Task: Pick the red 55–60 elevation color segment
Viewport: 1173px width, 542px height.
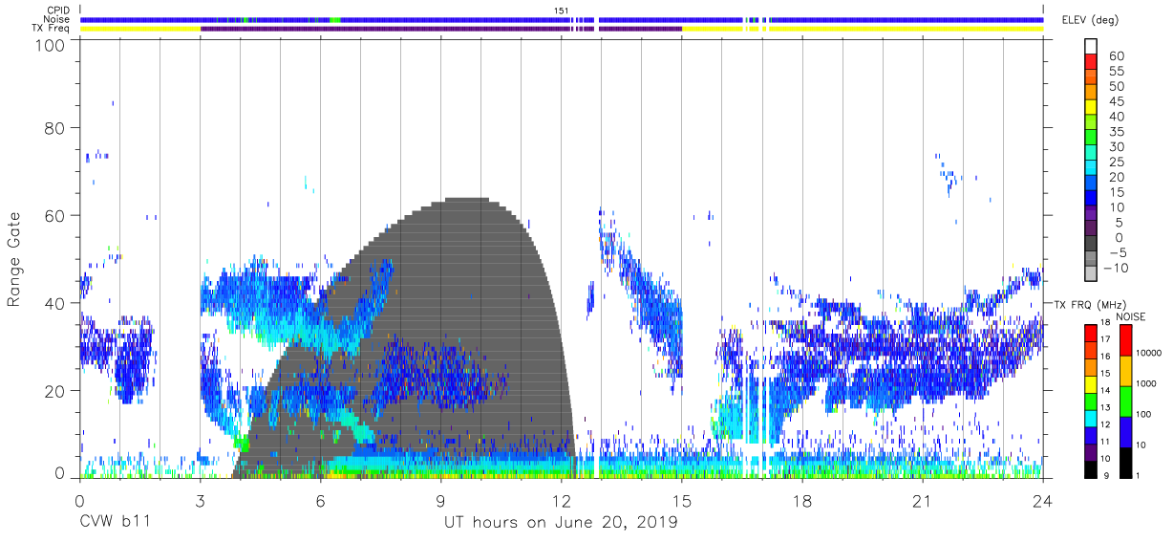Action: 1092,62
